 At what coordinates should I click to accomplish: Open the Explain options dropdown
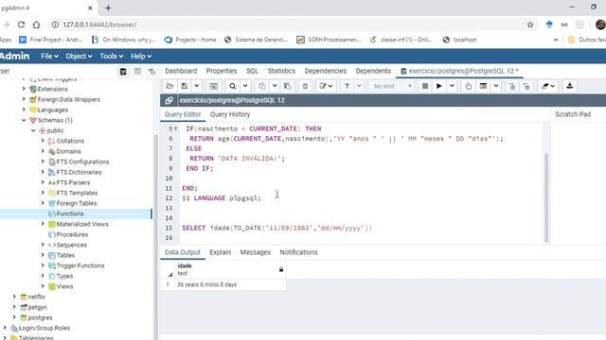(496, 86)
